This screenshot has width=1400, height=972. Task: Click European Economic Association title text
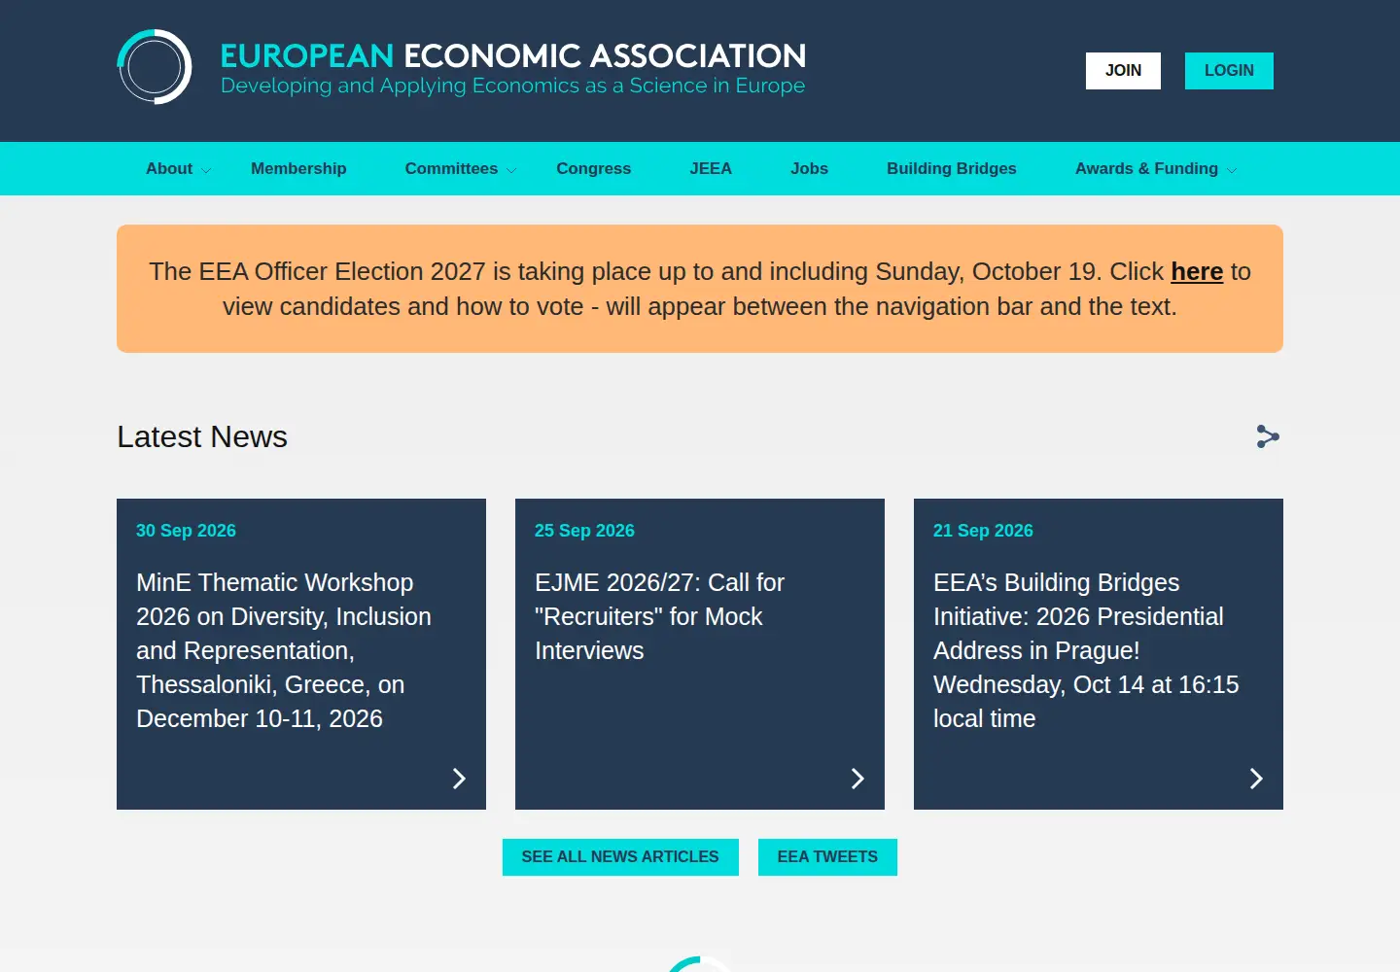[x=513, y=55]
